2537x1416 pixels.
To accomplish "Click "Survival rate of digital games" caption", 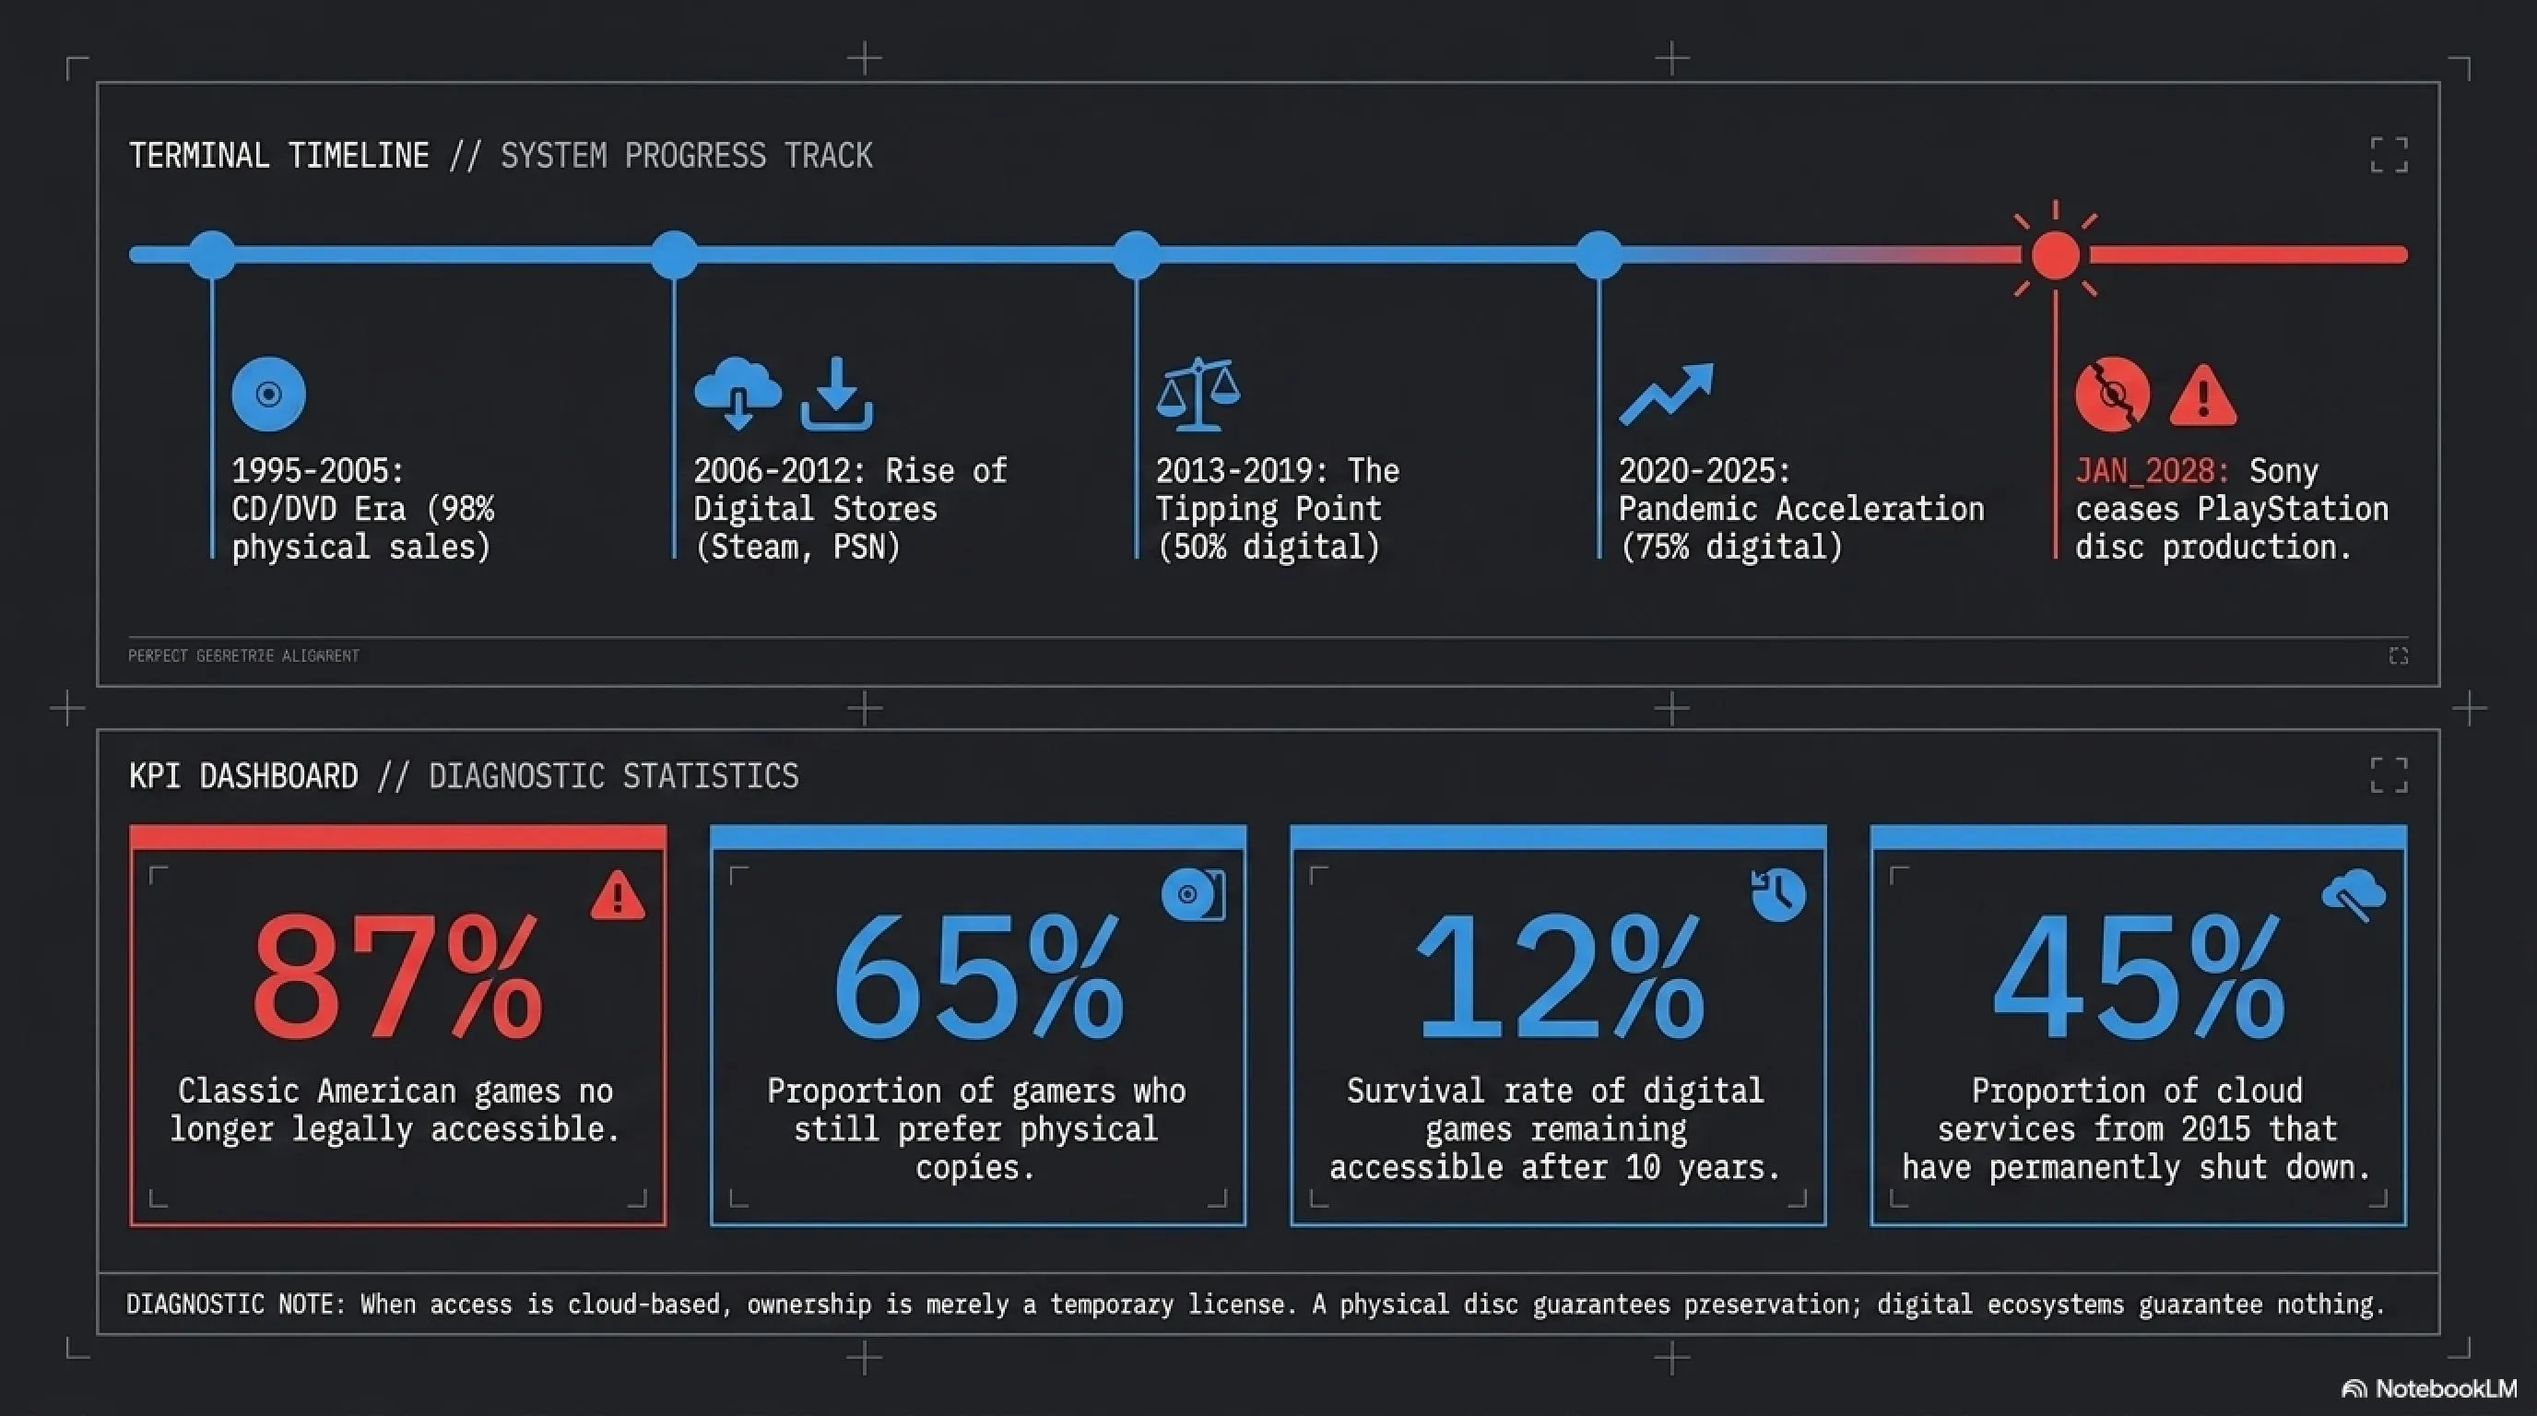I will tap(1556, 1128).
